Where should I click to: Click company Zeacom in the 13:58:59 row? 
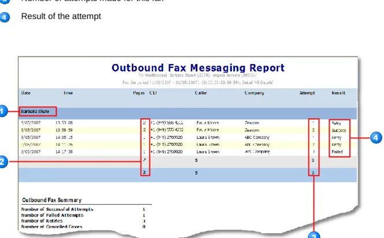pyautogui.click(x=252, y=130)
